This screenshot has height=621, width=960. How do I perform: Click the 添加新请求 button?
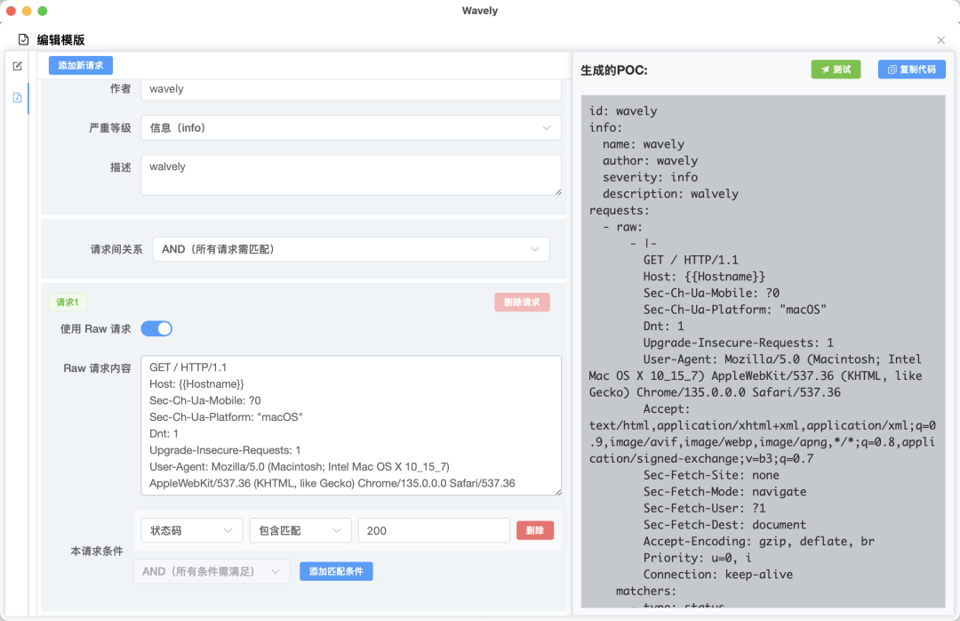81,66
